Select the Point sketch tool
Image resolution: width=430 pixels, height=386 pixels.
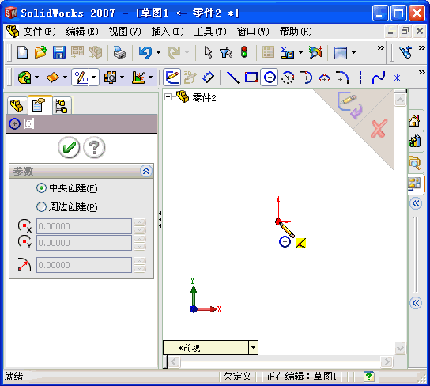pyautogui.click(x=397, y=78)
